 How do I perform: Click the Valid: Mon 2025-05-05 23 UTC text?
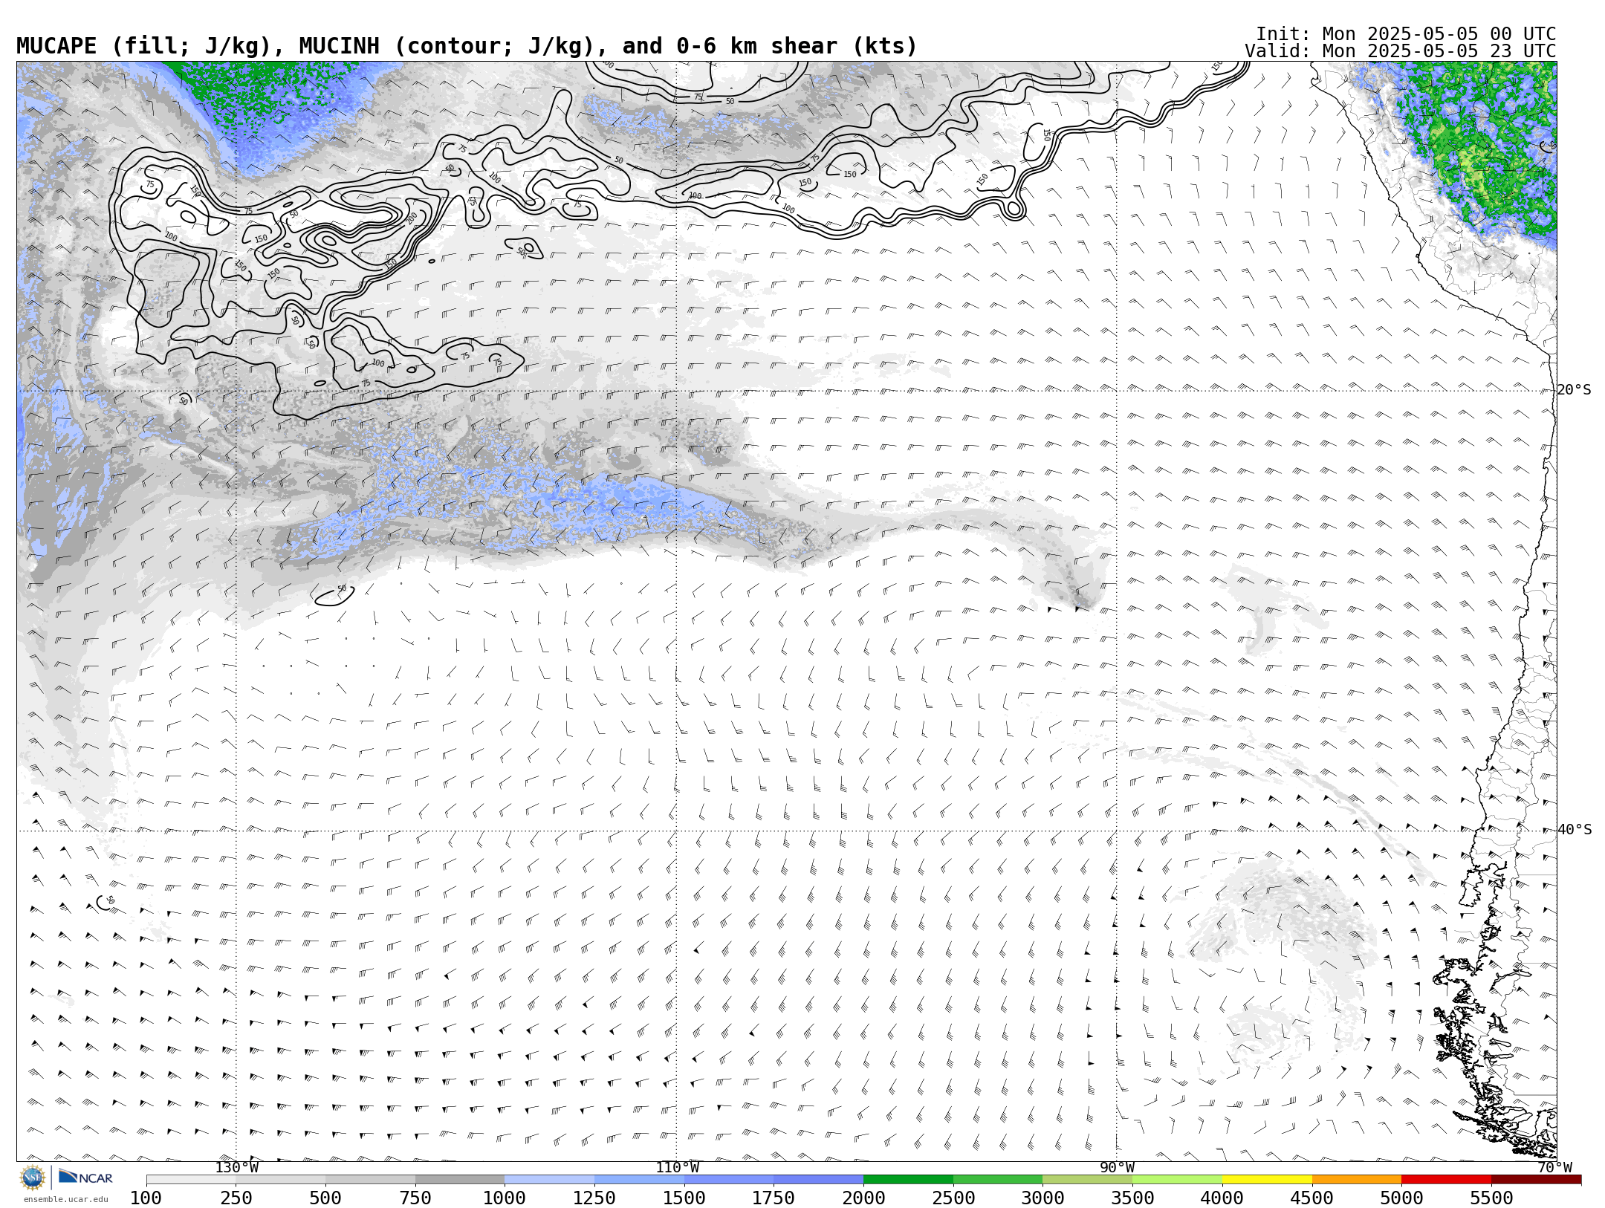point(1400,51)
